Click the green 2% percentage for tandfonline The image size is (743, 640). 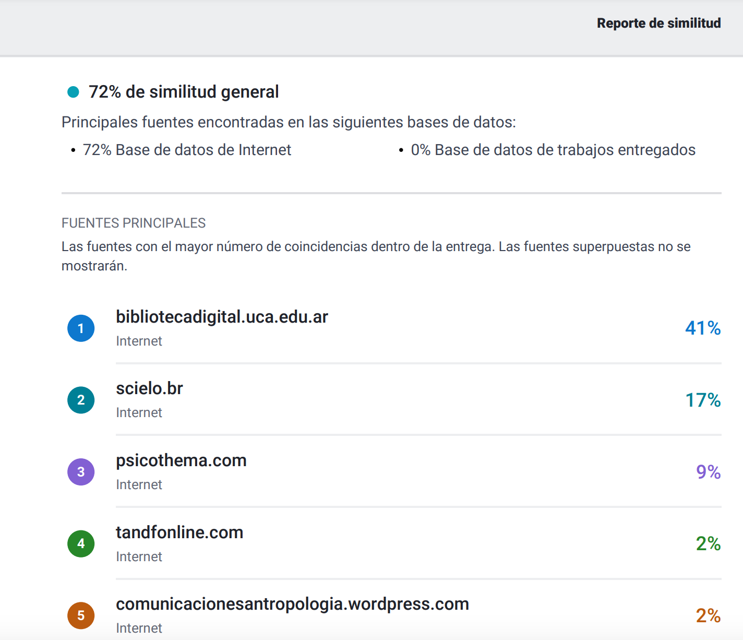(708, 544)
